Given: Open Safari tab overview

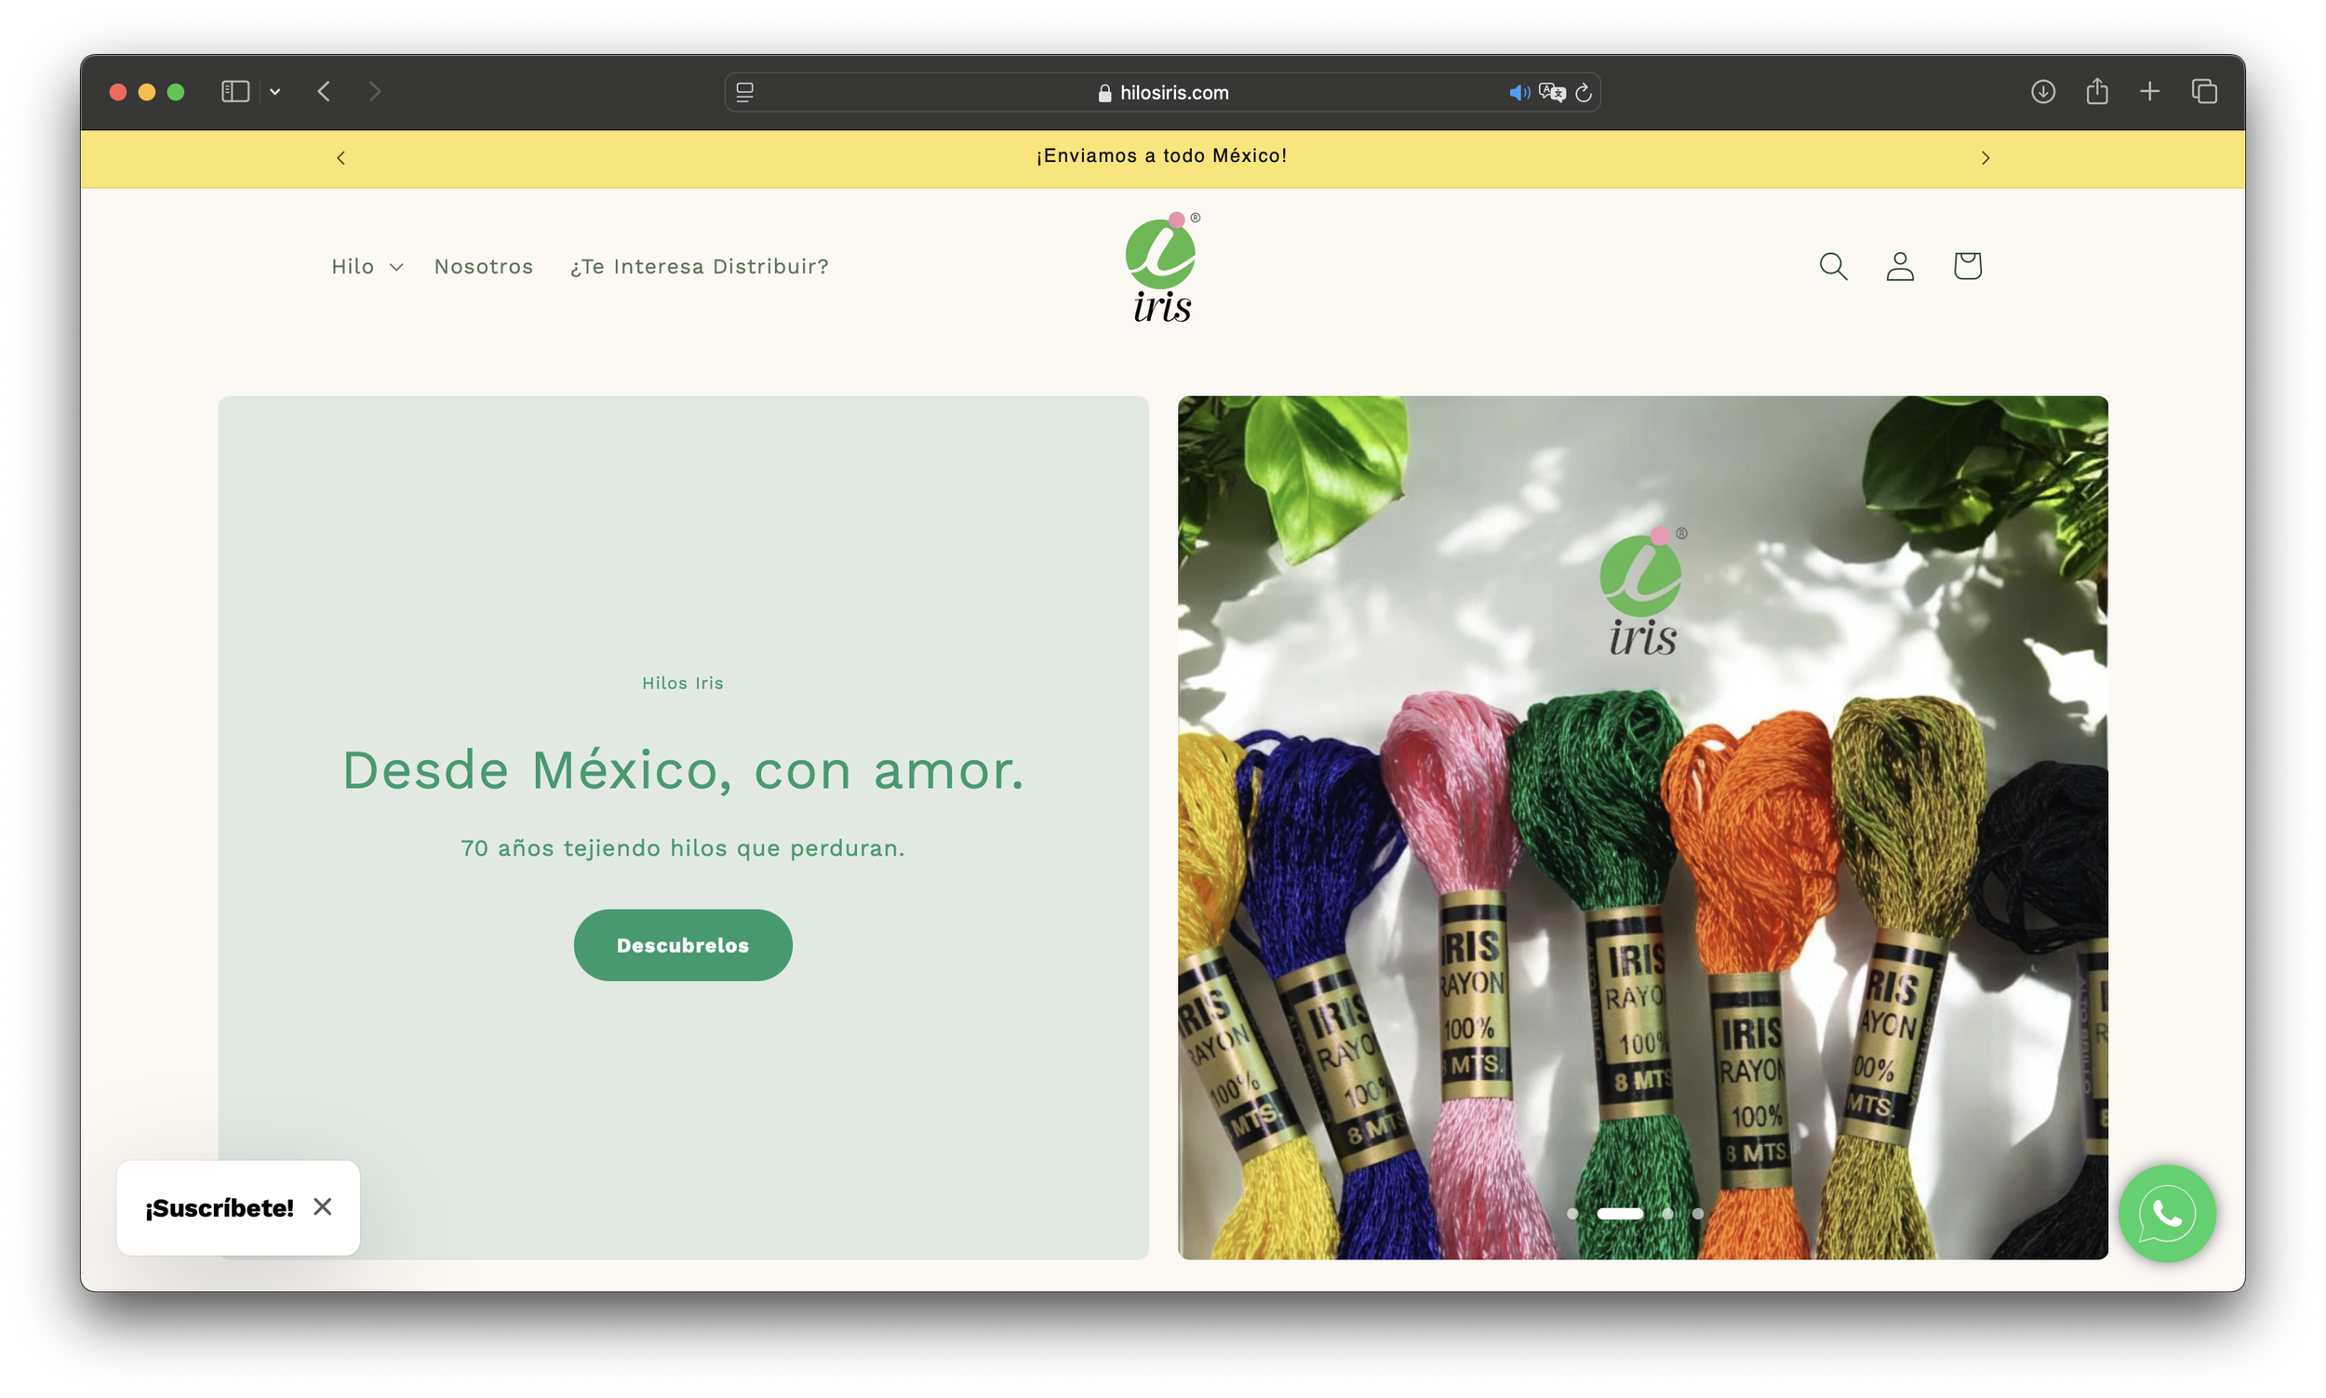Looking at the screenshot, I should tap(2203, 92).
